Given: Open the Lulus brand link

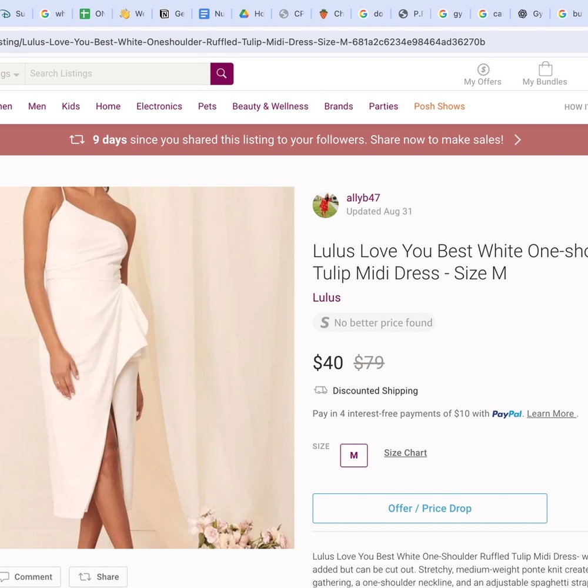Looking at the screenshot, I should tap(326, 298).
